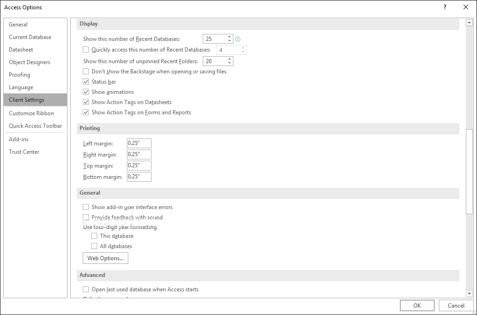Click the help question mark icon

point(445,7)
